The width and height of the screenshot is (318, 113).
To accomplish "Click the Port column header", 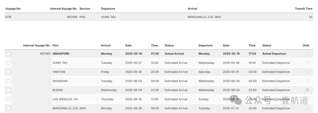I will click(x=55, y=45).
